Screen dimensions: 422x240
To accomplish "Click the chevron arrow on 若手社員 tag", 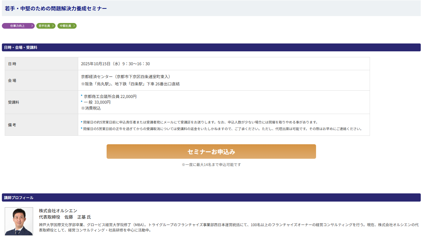I will point(53,26).
